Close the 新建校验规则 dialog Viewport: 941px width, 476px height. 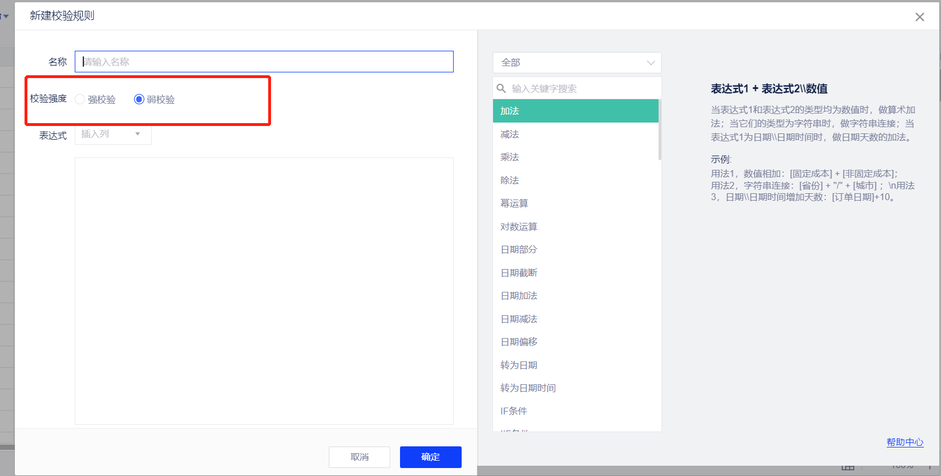[x=919, y=17]
